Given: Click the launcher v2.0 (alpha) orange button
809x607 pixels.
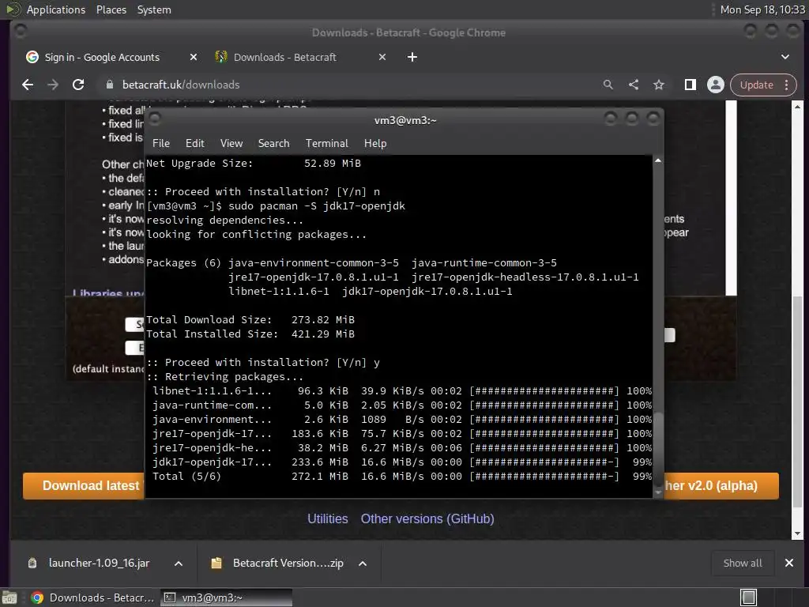Looking at the screenshot, I should click(x=721, y=486).
